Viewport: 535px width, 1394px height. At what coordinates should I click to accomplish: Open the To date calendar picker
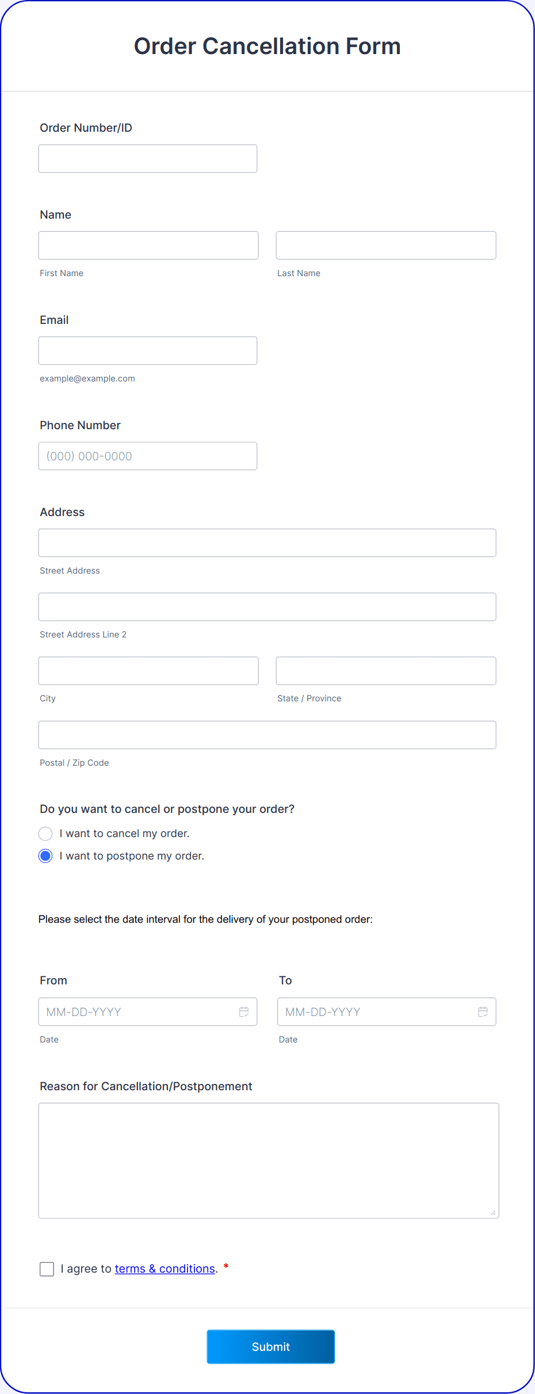(x=482, y=1011)
